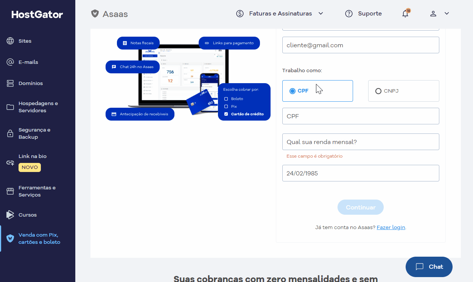
Task: Click the Esse campo é obrigatório message
Action: tap(314, 156)
